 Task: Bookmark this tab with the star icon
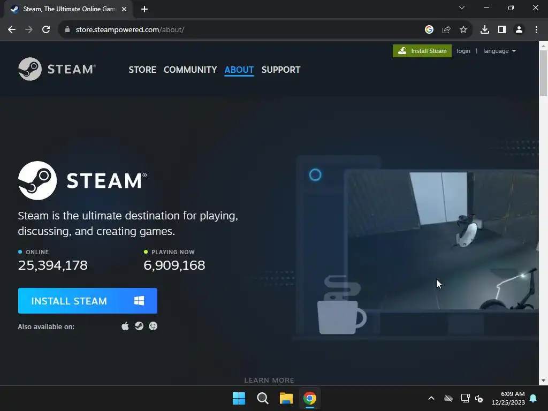coord(463,30)
